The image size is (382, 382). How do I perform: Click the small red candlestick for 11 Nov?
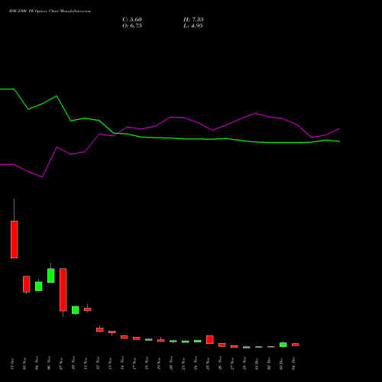(x=88, y=309)
